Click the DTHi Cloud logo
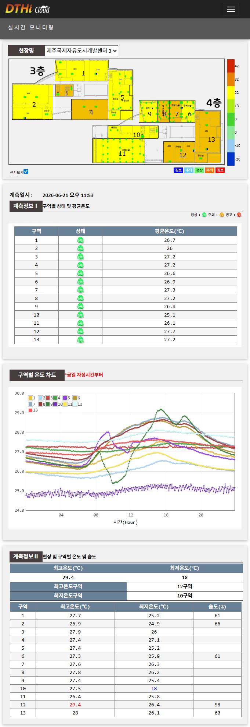The image size is (250, 727). point(28,9)
